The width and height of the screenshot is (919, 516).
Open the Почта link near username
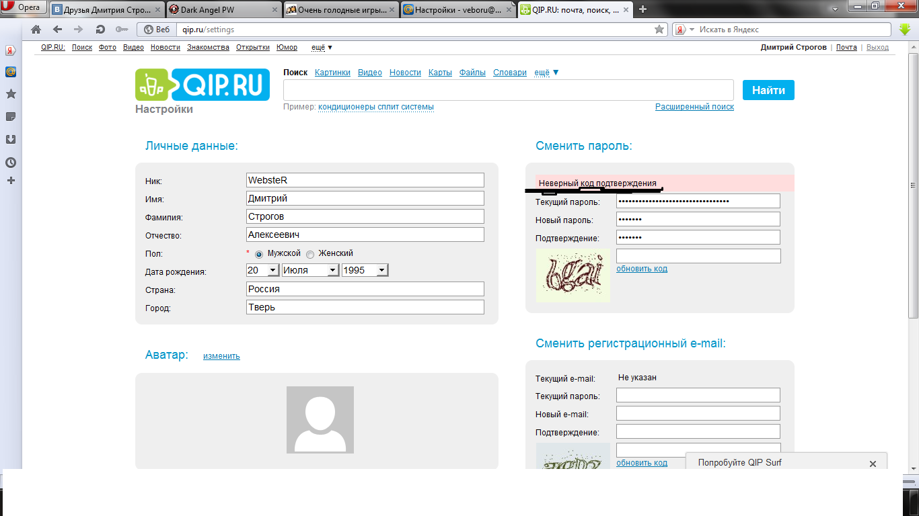coord(846,48)
